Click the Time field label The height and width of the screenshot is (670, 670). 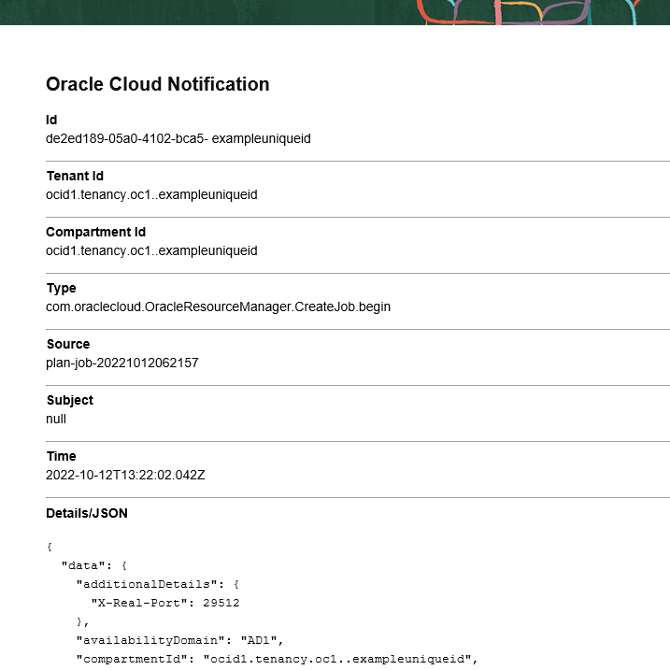tap(61, 456)
